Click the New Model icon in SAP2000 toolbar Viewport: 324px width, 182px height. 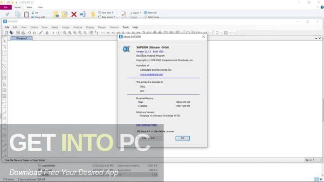pos(7,33)
